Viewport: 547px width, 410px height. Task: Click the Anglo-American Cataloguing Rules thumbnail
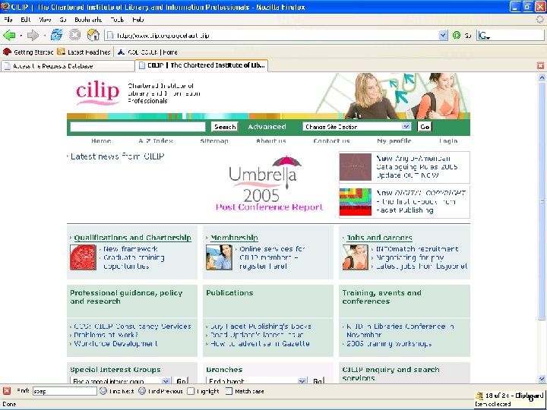click(355, 167)
